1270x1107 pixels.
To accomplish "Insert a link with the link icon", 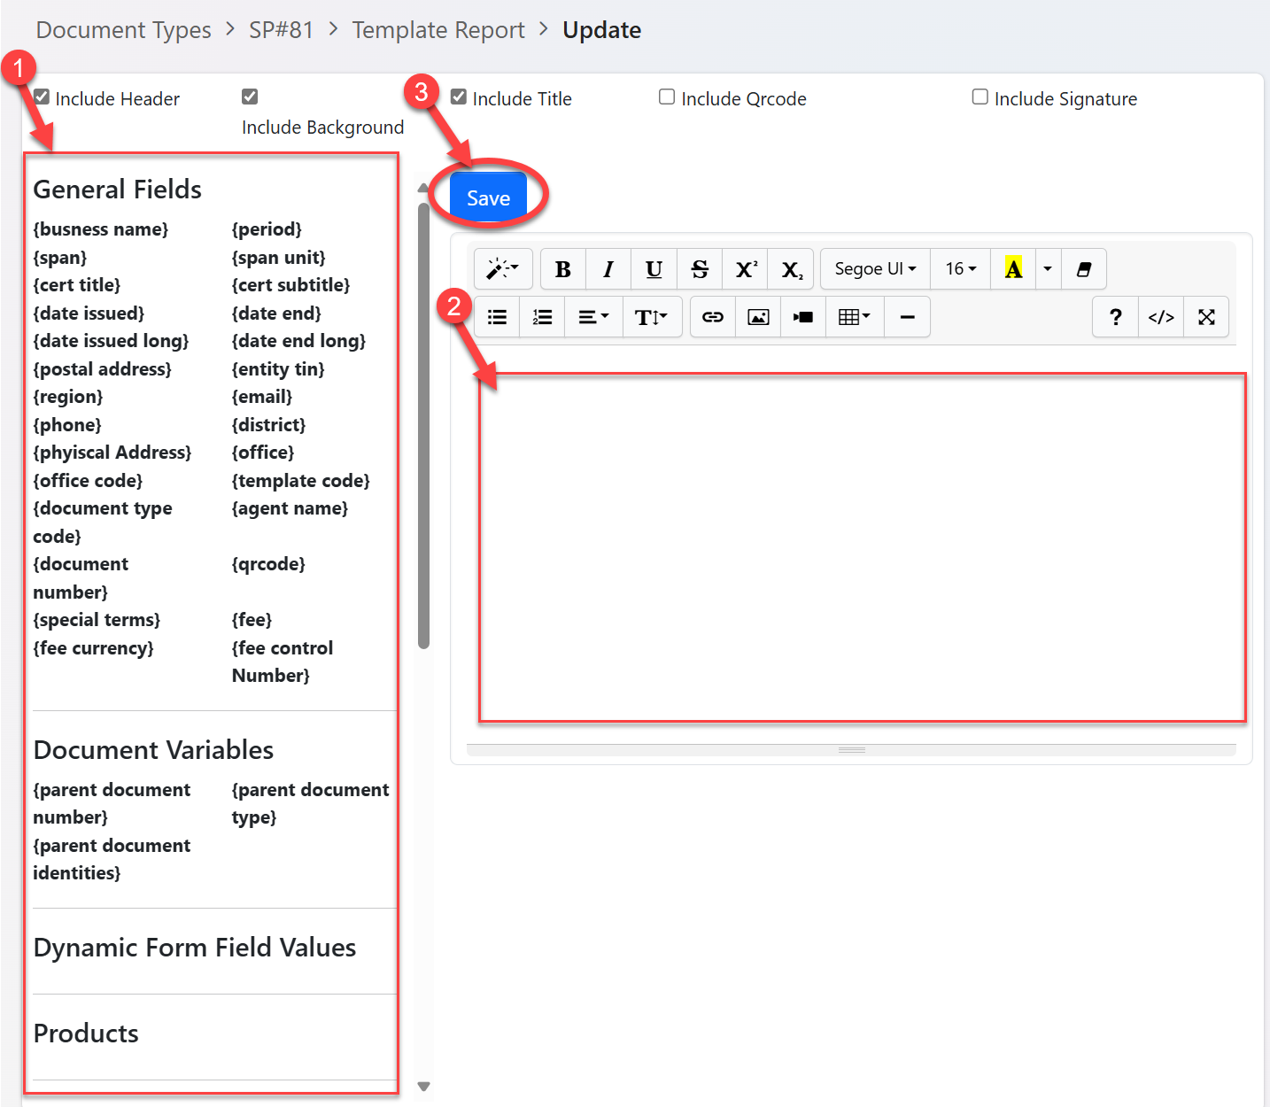I will (x=713, y=317).
